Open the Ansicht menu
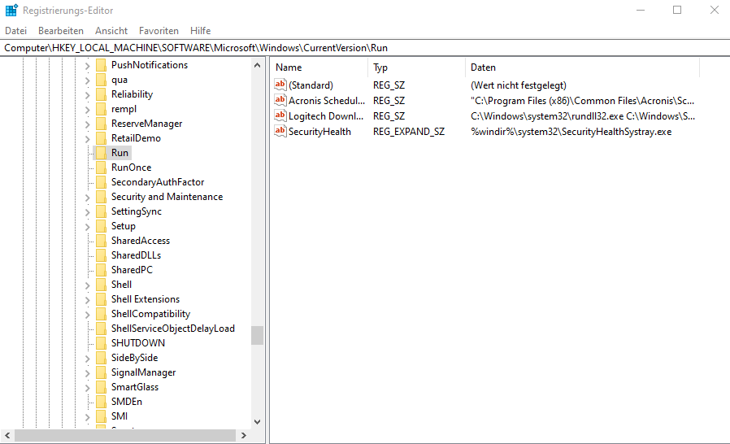This screenshot has width=730, height=444. click(x=111, y=31)
